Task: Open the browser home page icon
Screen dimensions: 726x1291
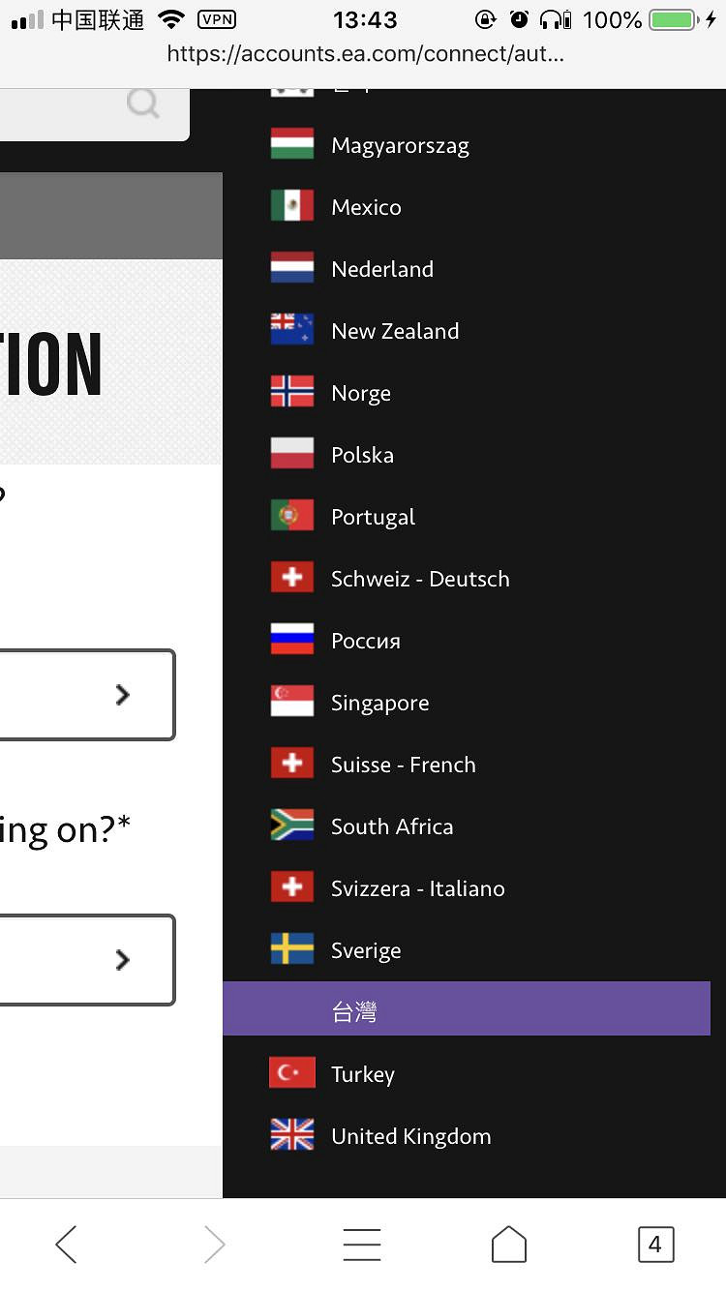Action: [x=508, y=1245]
